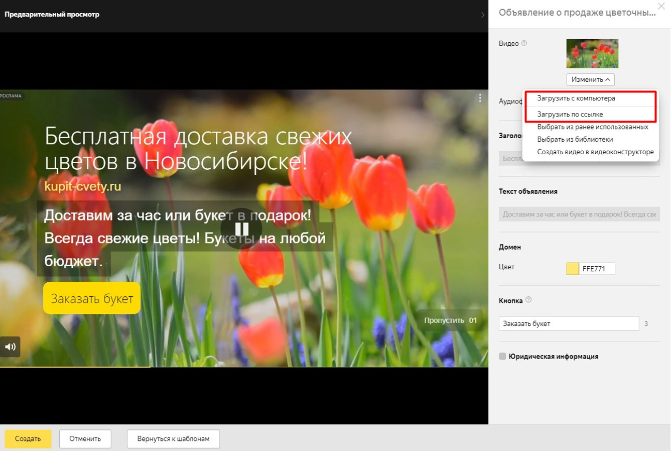Select Загрузить с компьютера
Viewport: 672px width, 451px height.
click(576, 98)
